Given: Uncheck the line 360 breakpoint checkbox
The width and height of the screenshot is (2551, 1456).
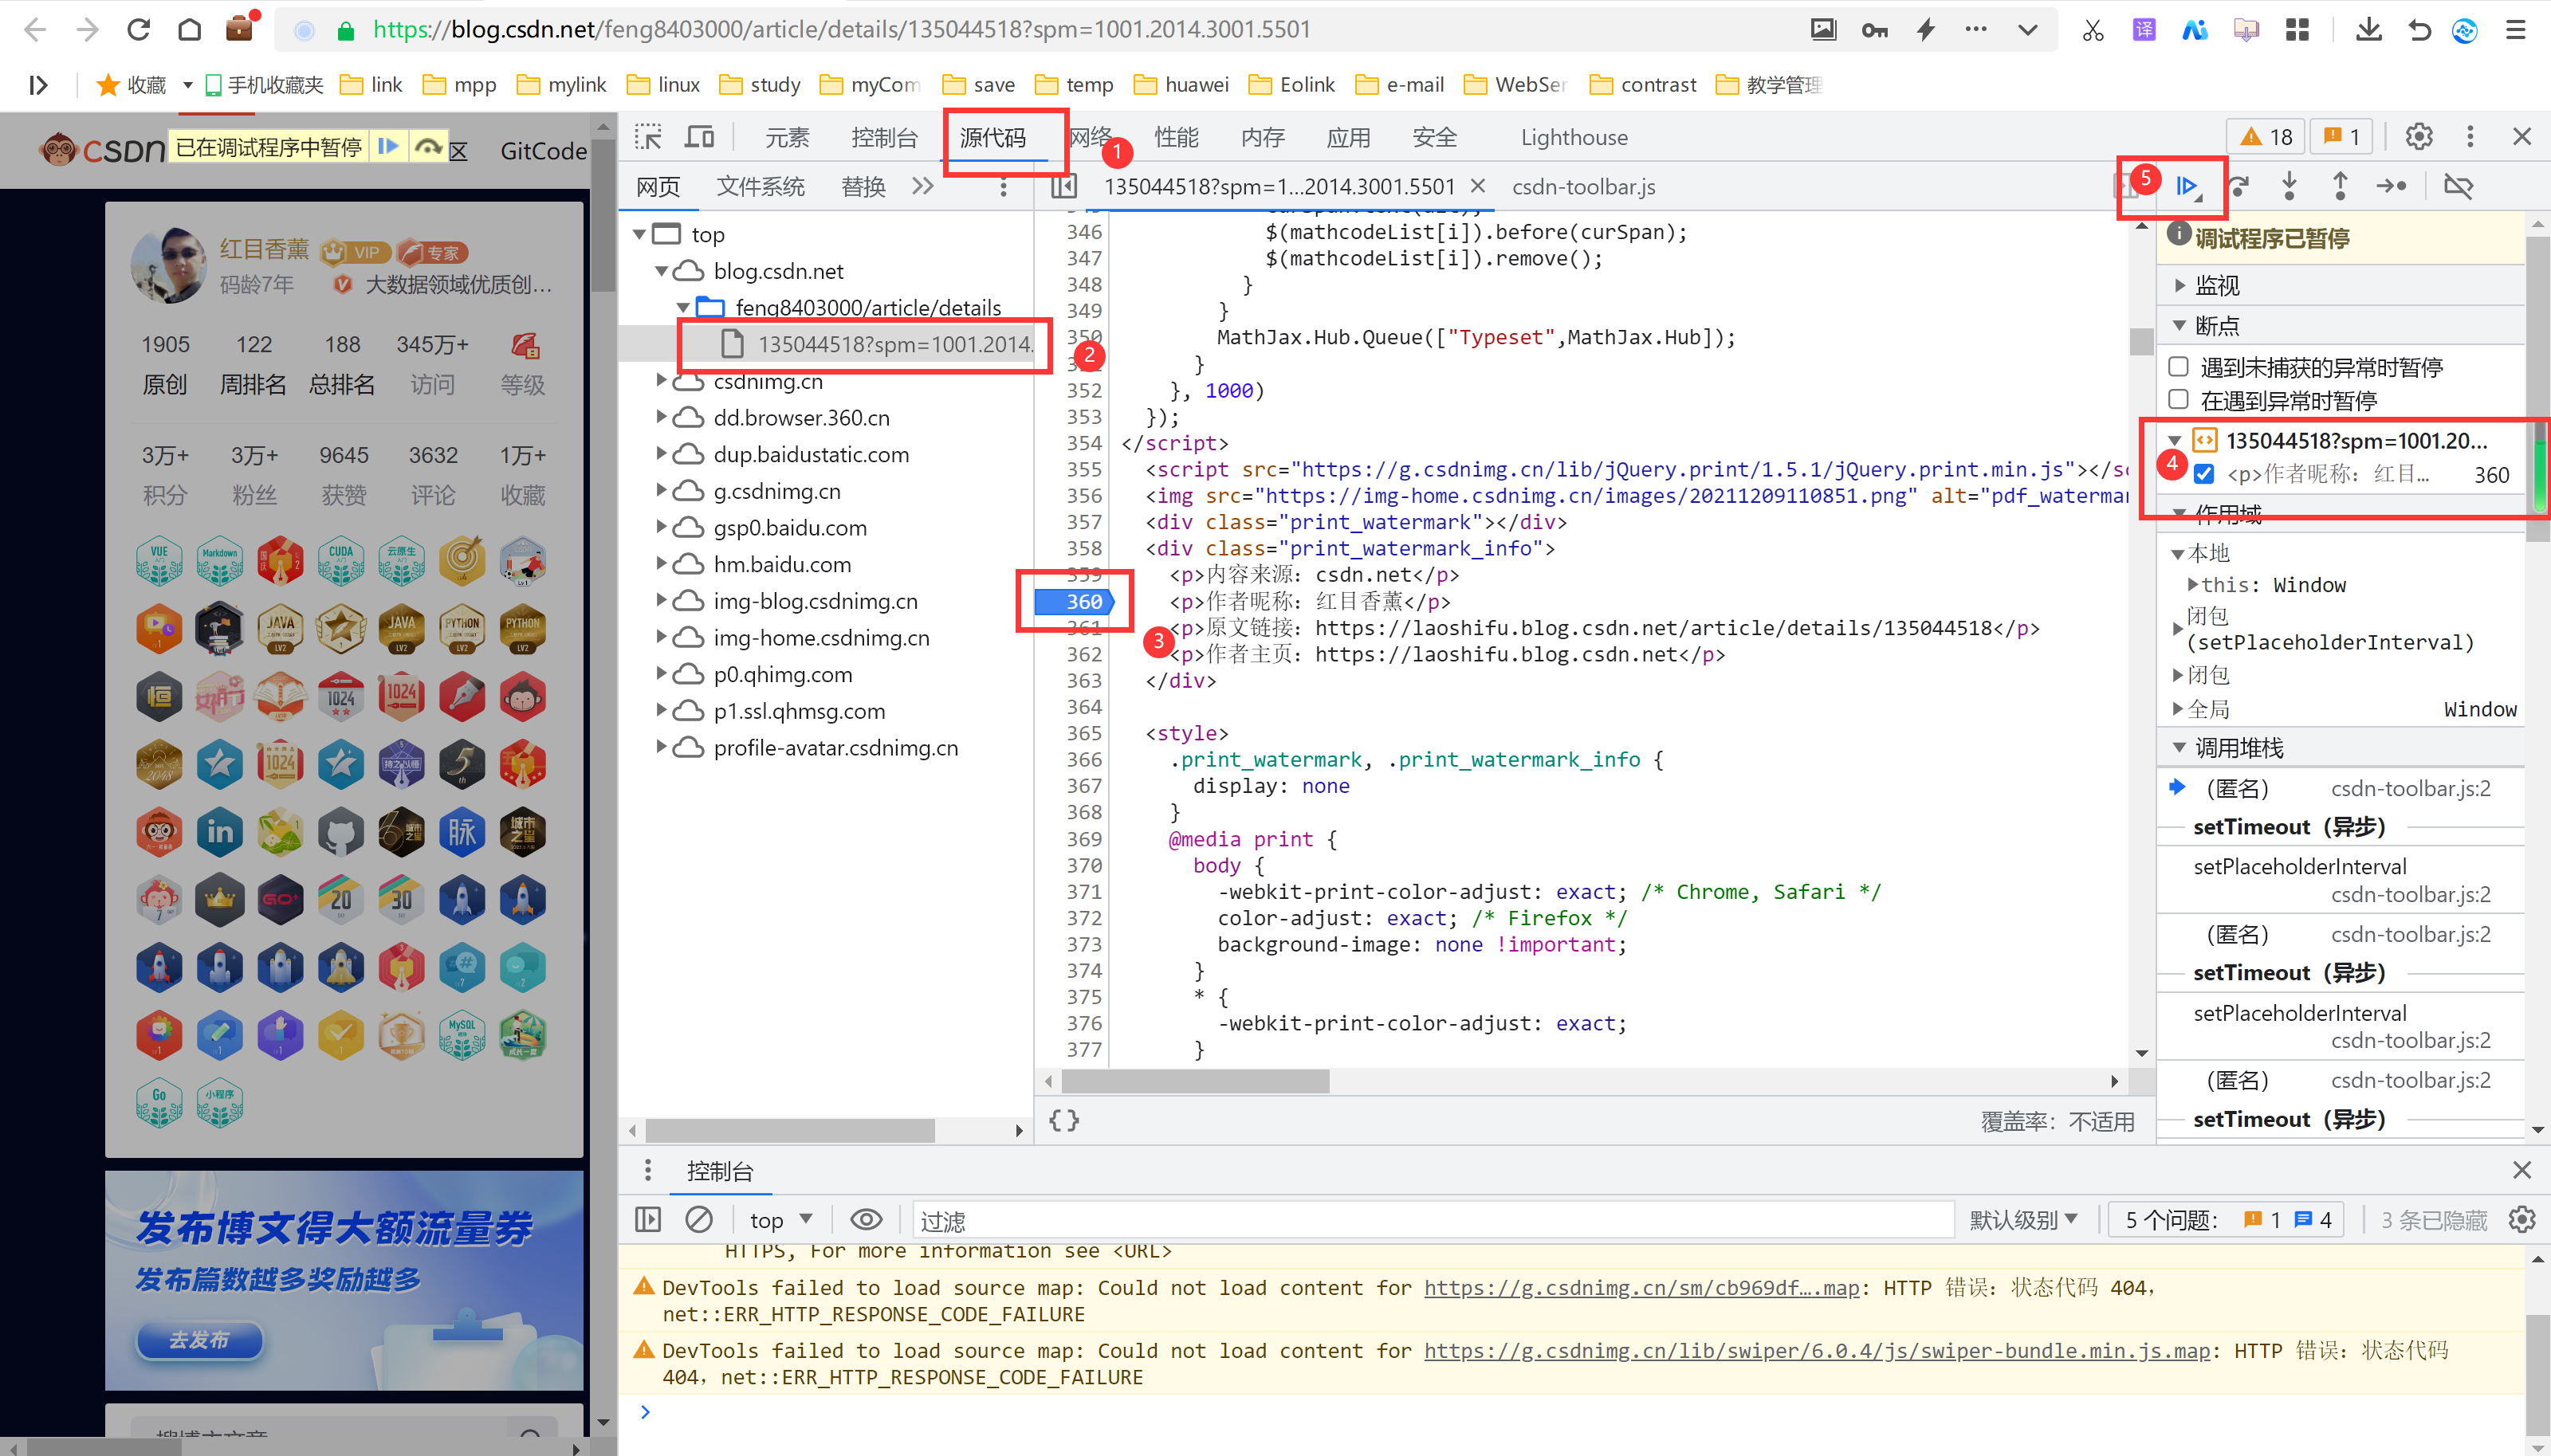Looking at the screenshot, I should coord(2204,474).
